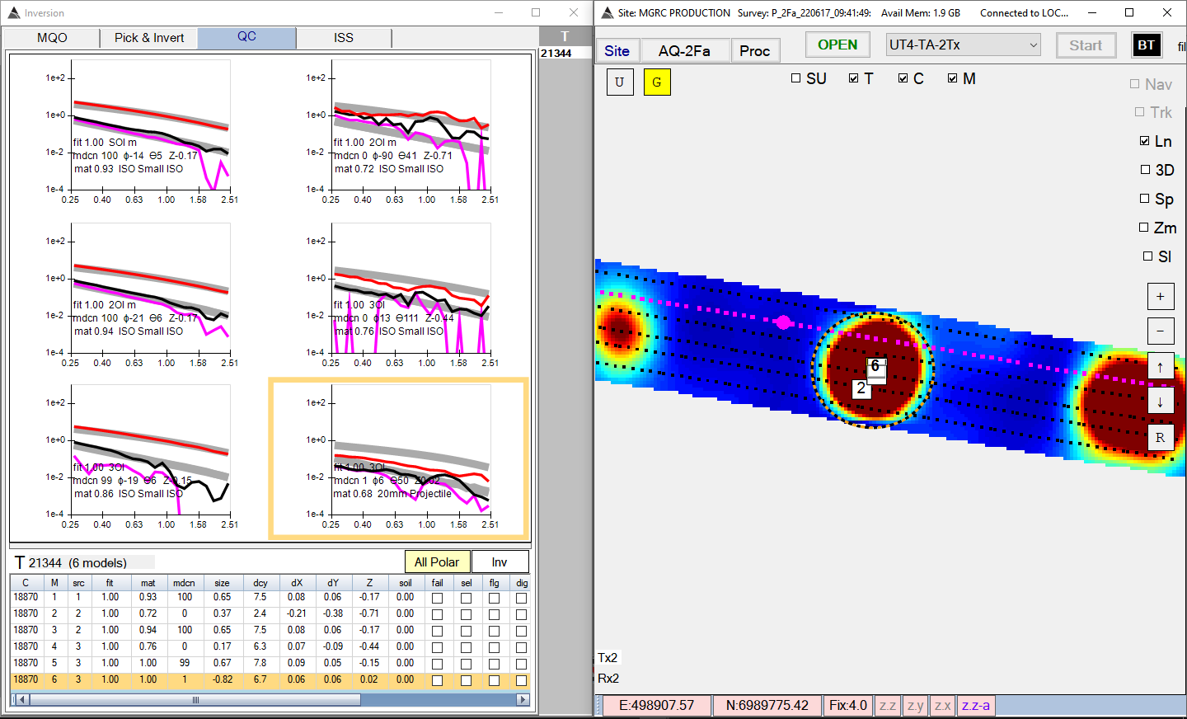1187x719 pixels.
Task: Check sel box for model 6 row
Action: [x=466, y=680]
